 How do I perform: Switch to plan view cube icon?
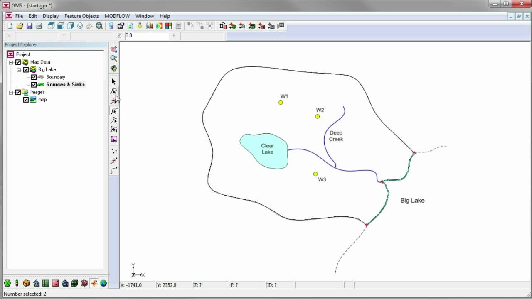51,26
